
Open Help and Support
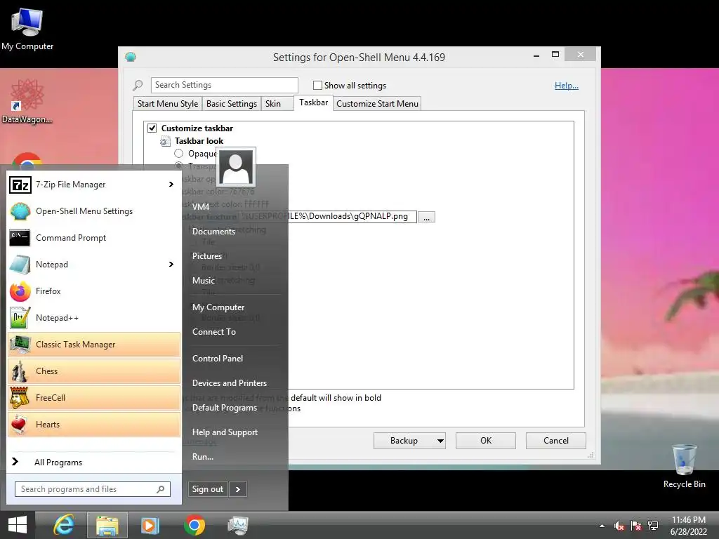(225, 432)
